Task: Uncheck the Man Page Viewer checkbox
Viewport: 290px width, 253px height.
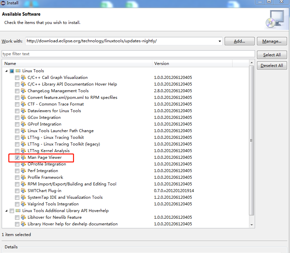Action: point(17,157)
